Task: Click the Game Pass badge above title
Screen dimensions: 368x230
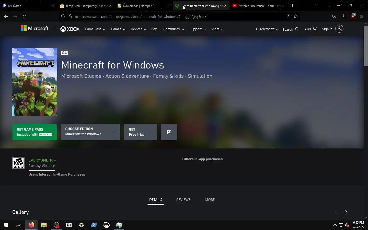Action: [65, 53]
